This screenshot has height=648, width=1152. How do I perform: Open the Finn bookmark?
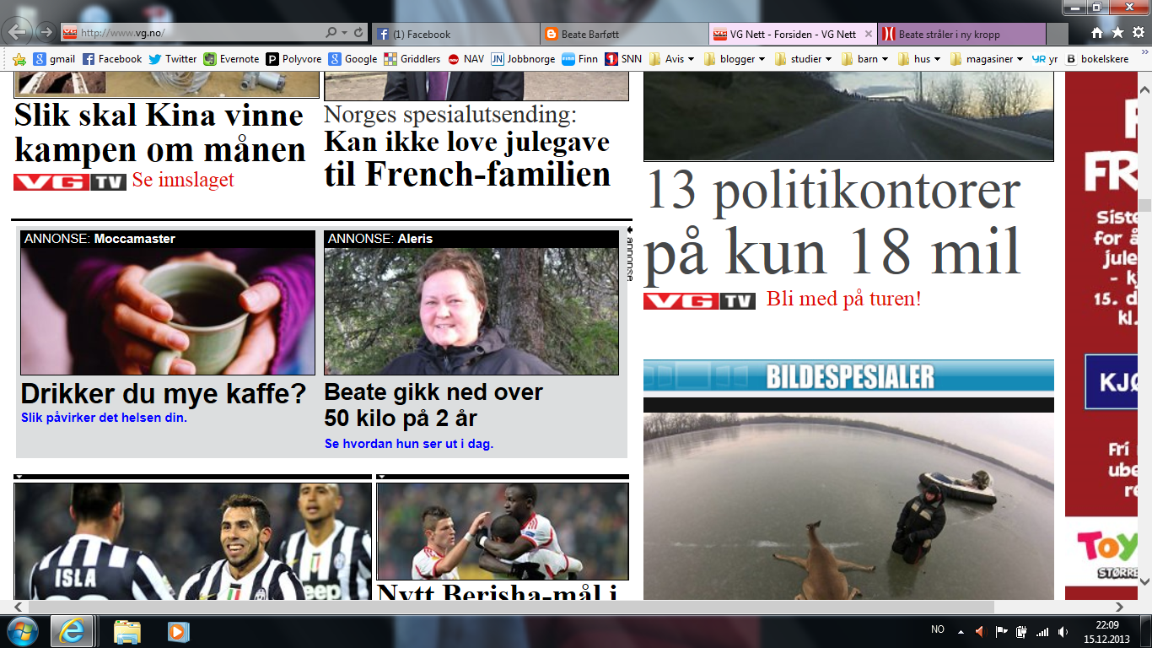point(580,59)
